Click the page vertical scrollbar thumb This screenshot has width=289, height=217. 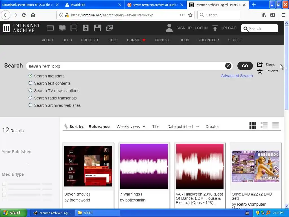[287, 68]
